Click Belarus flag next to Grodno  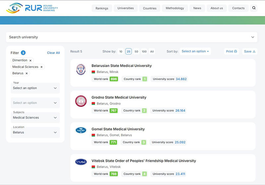(93, 103)
